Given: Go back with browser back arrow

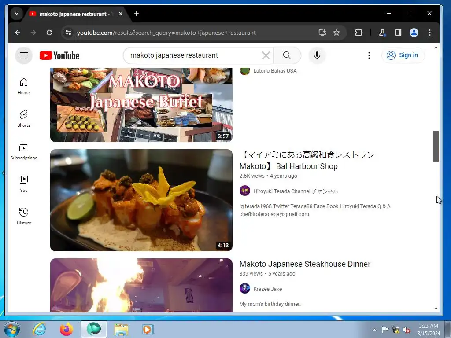Looking at the screenshot, I should (18, 33).
